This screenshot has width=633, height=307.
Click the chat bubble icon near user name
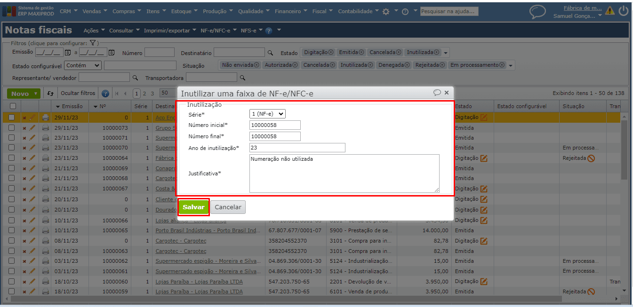pos(537,12)
